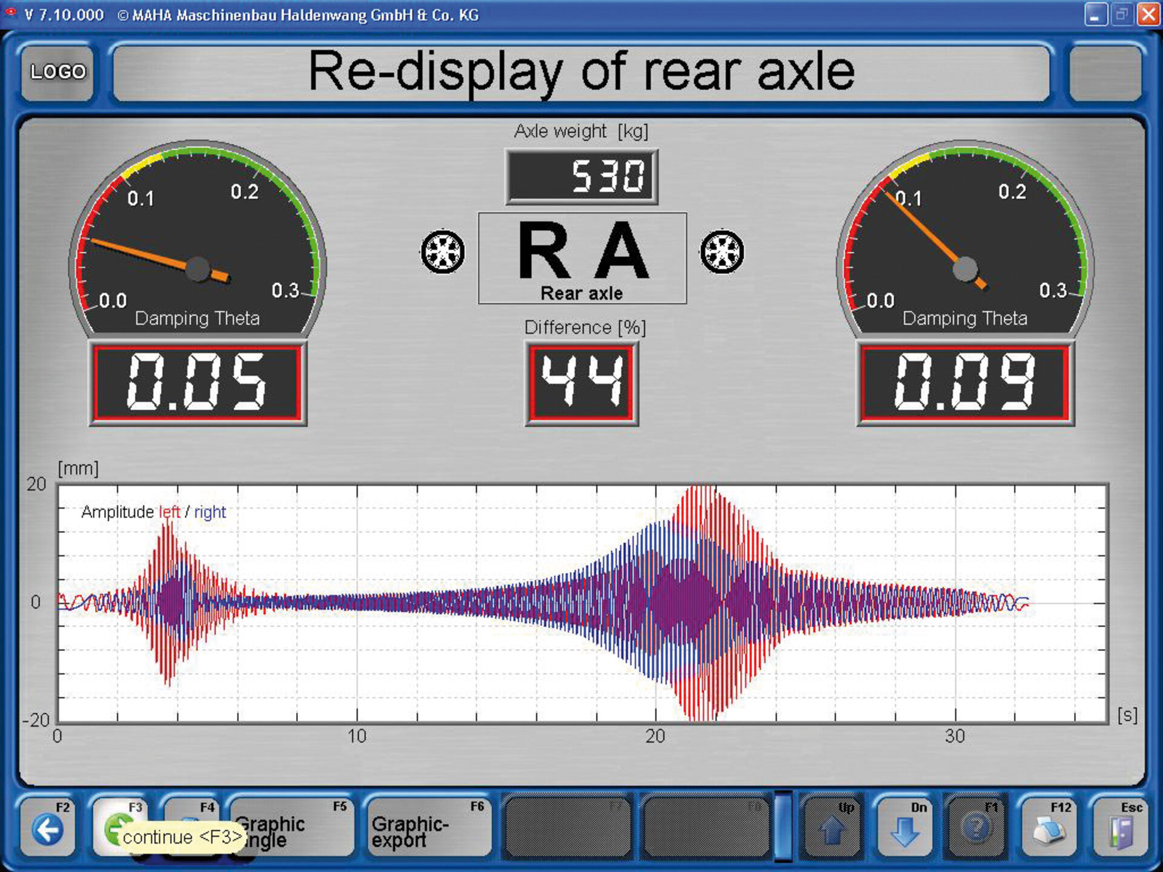The width and height of the screenshot is (1163, 872).
Task: Click the LOGO button
Action: pyautogui.click(x=58, y=72)
